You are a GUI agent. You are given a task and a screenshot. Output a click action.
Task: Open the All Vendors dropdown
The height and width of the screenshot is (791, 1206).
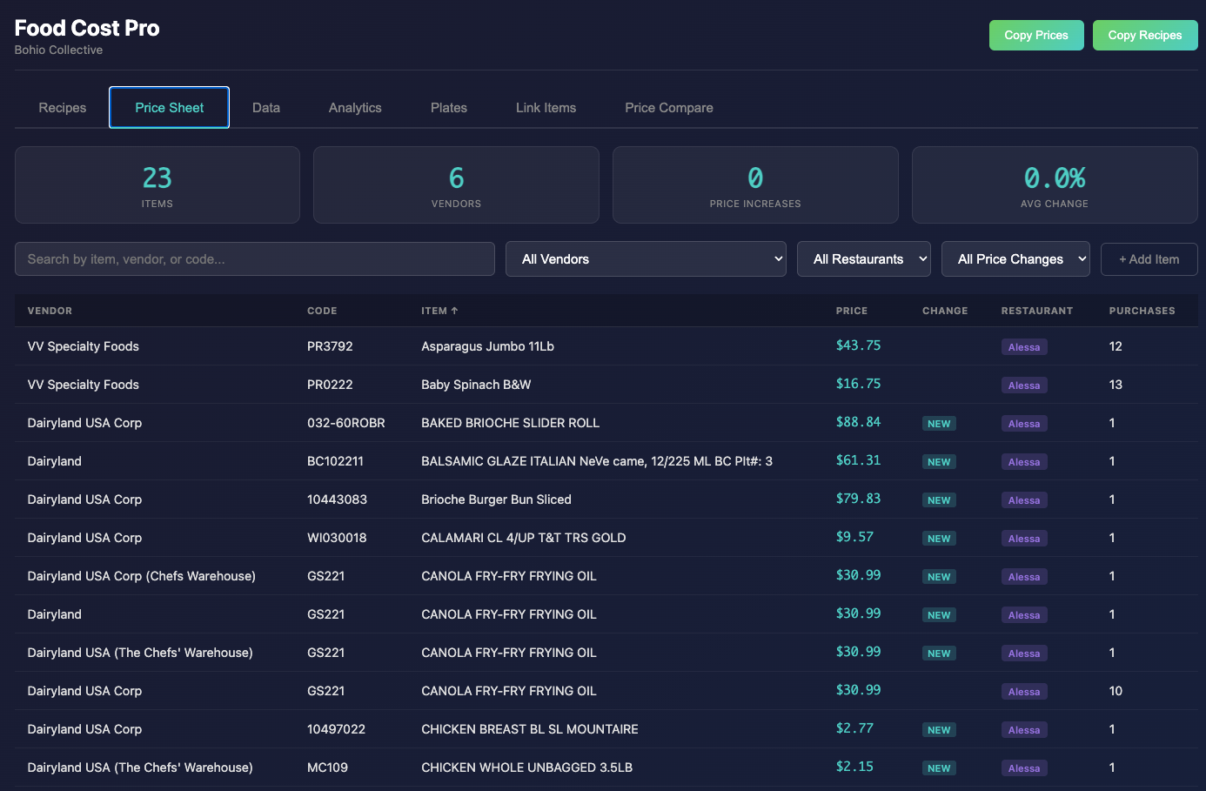click(x=646, y=259)
